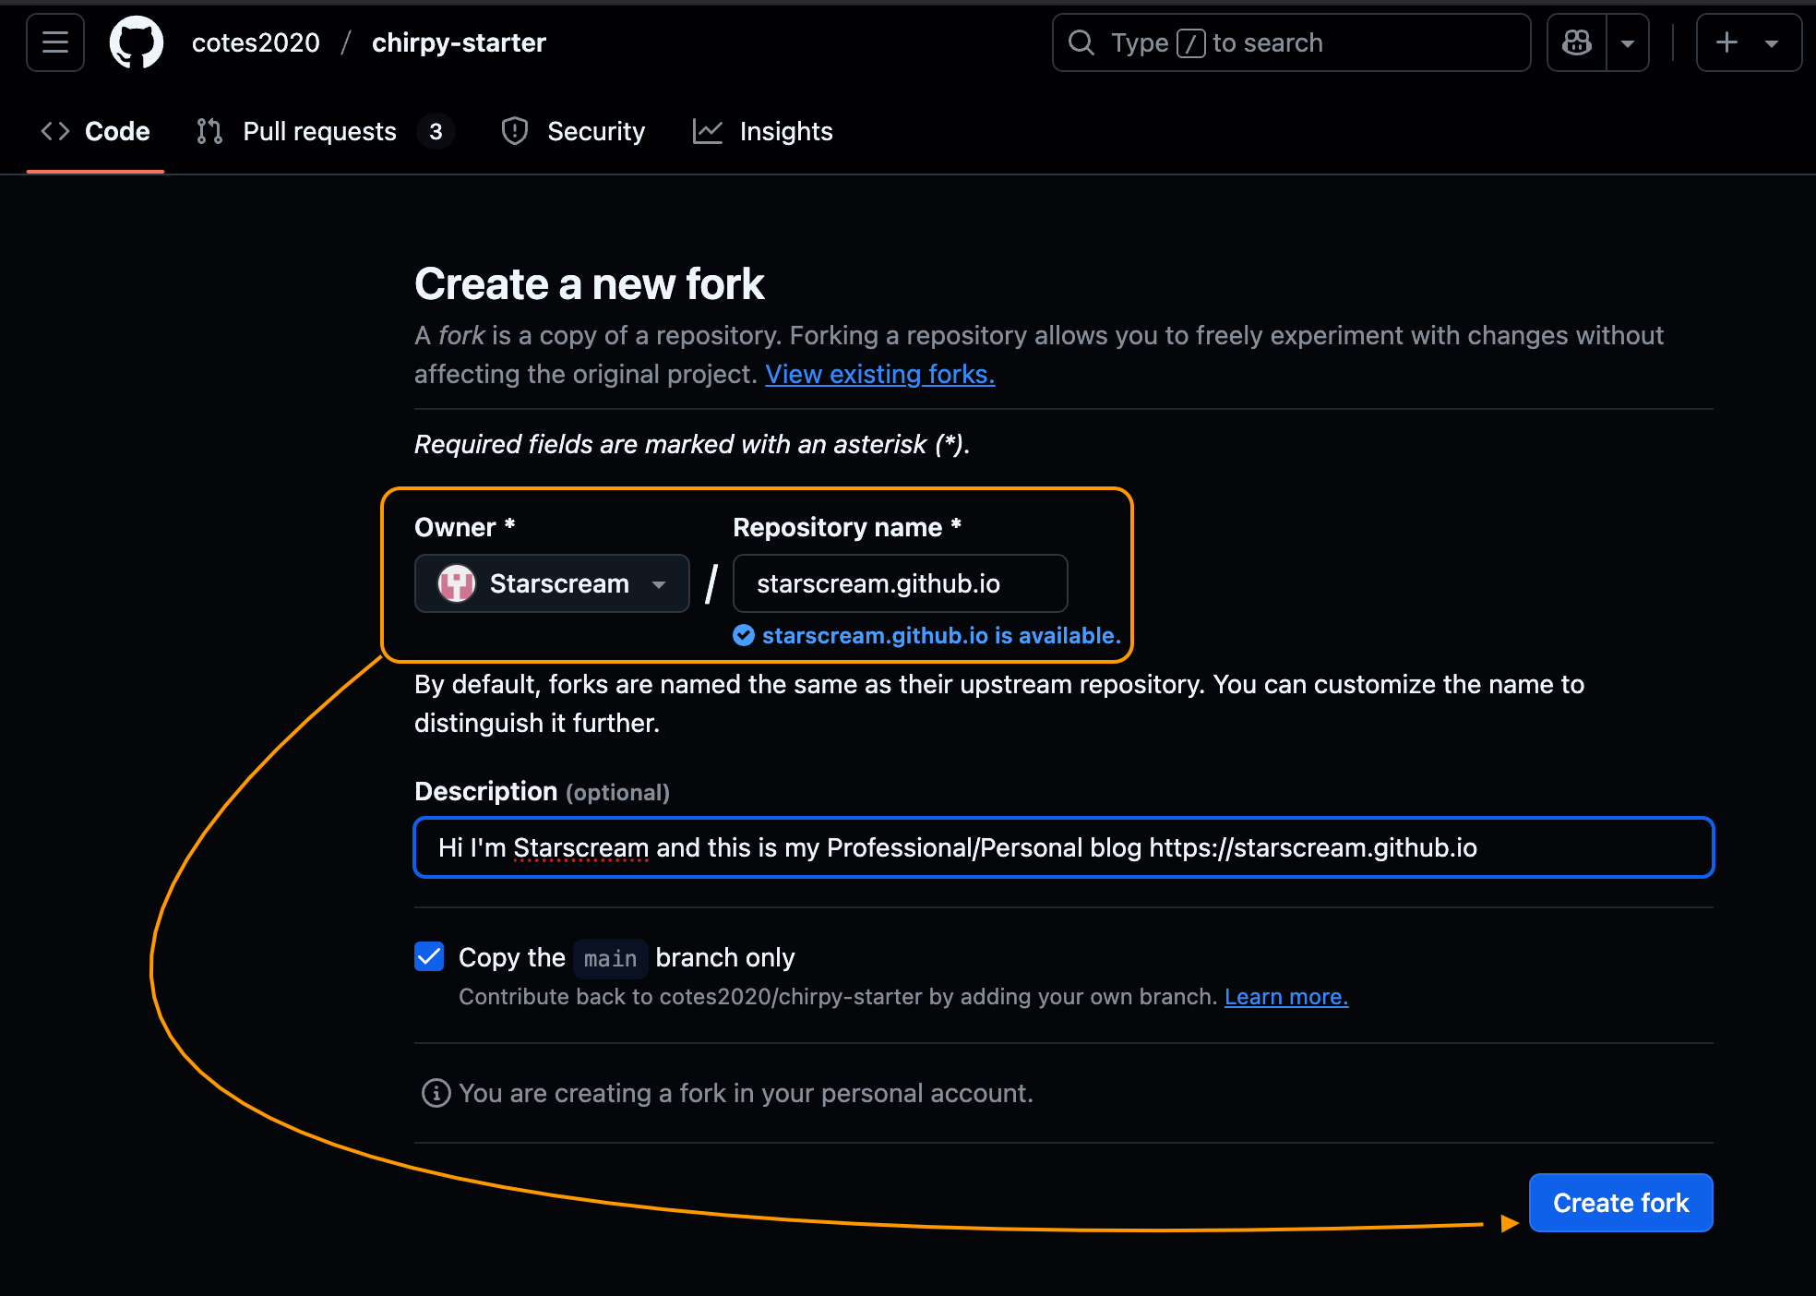This screenshot has width=1816, height=1296.
Task: Open the Security tab
Action: click(573, 131)
